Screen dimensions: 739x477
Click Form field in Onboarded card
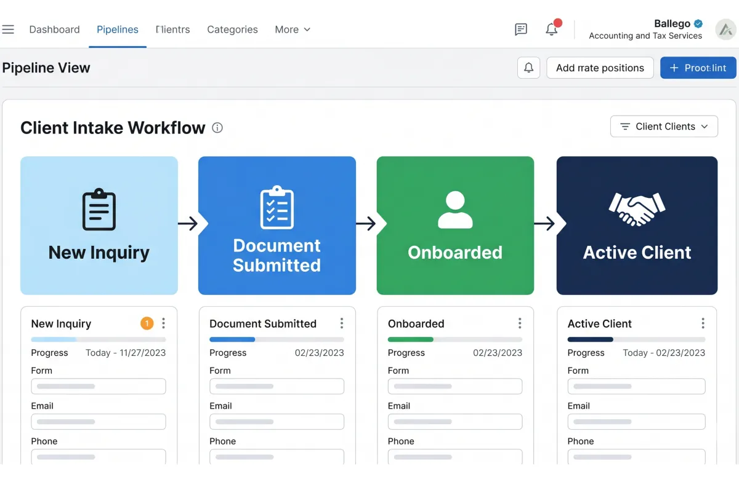coord(455,386)
